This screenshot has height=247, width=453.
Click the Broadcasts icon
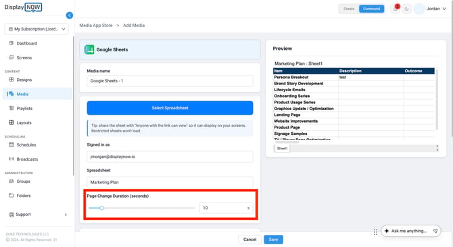[x=11, y=159]
